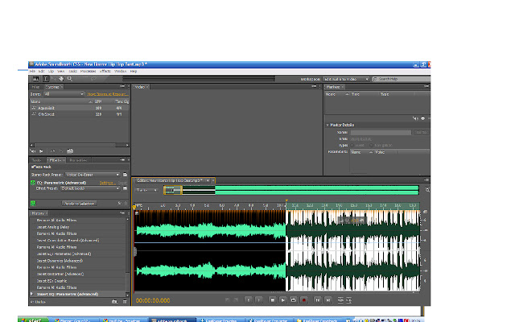Open the EQ Parametric Settings link
This screenshot has width=515, height=322.
click(x=107, y=183)
